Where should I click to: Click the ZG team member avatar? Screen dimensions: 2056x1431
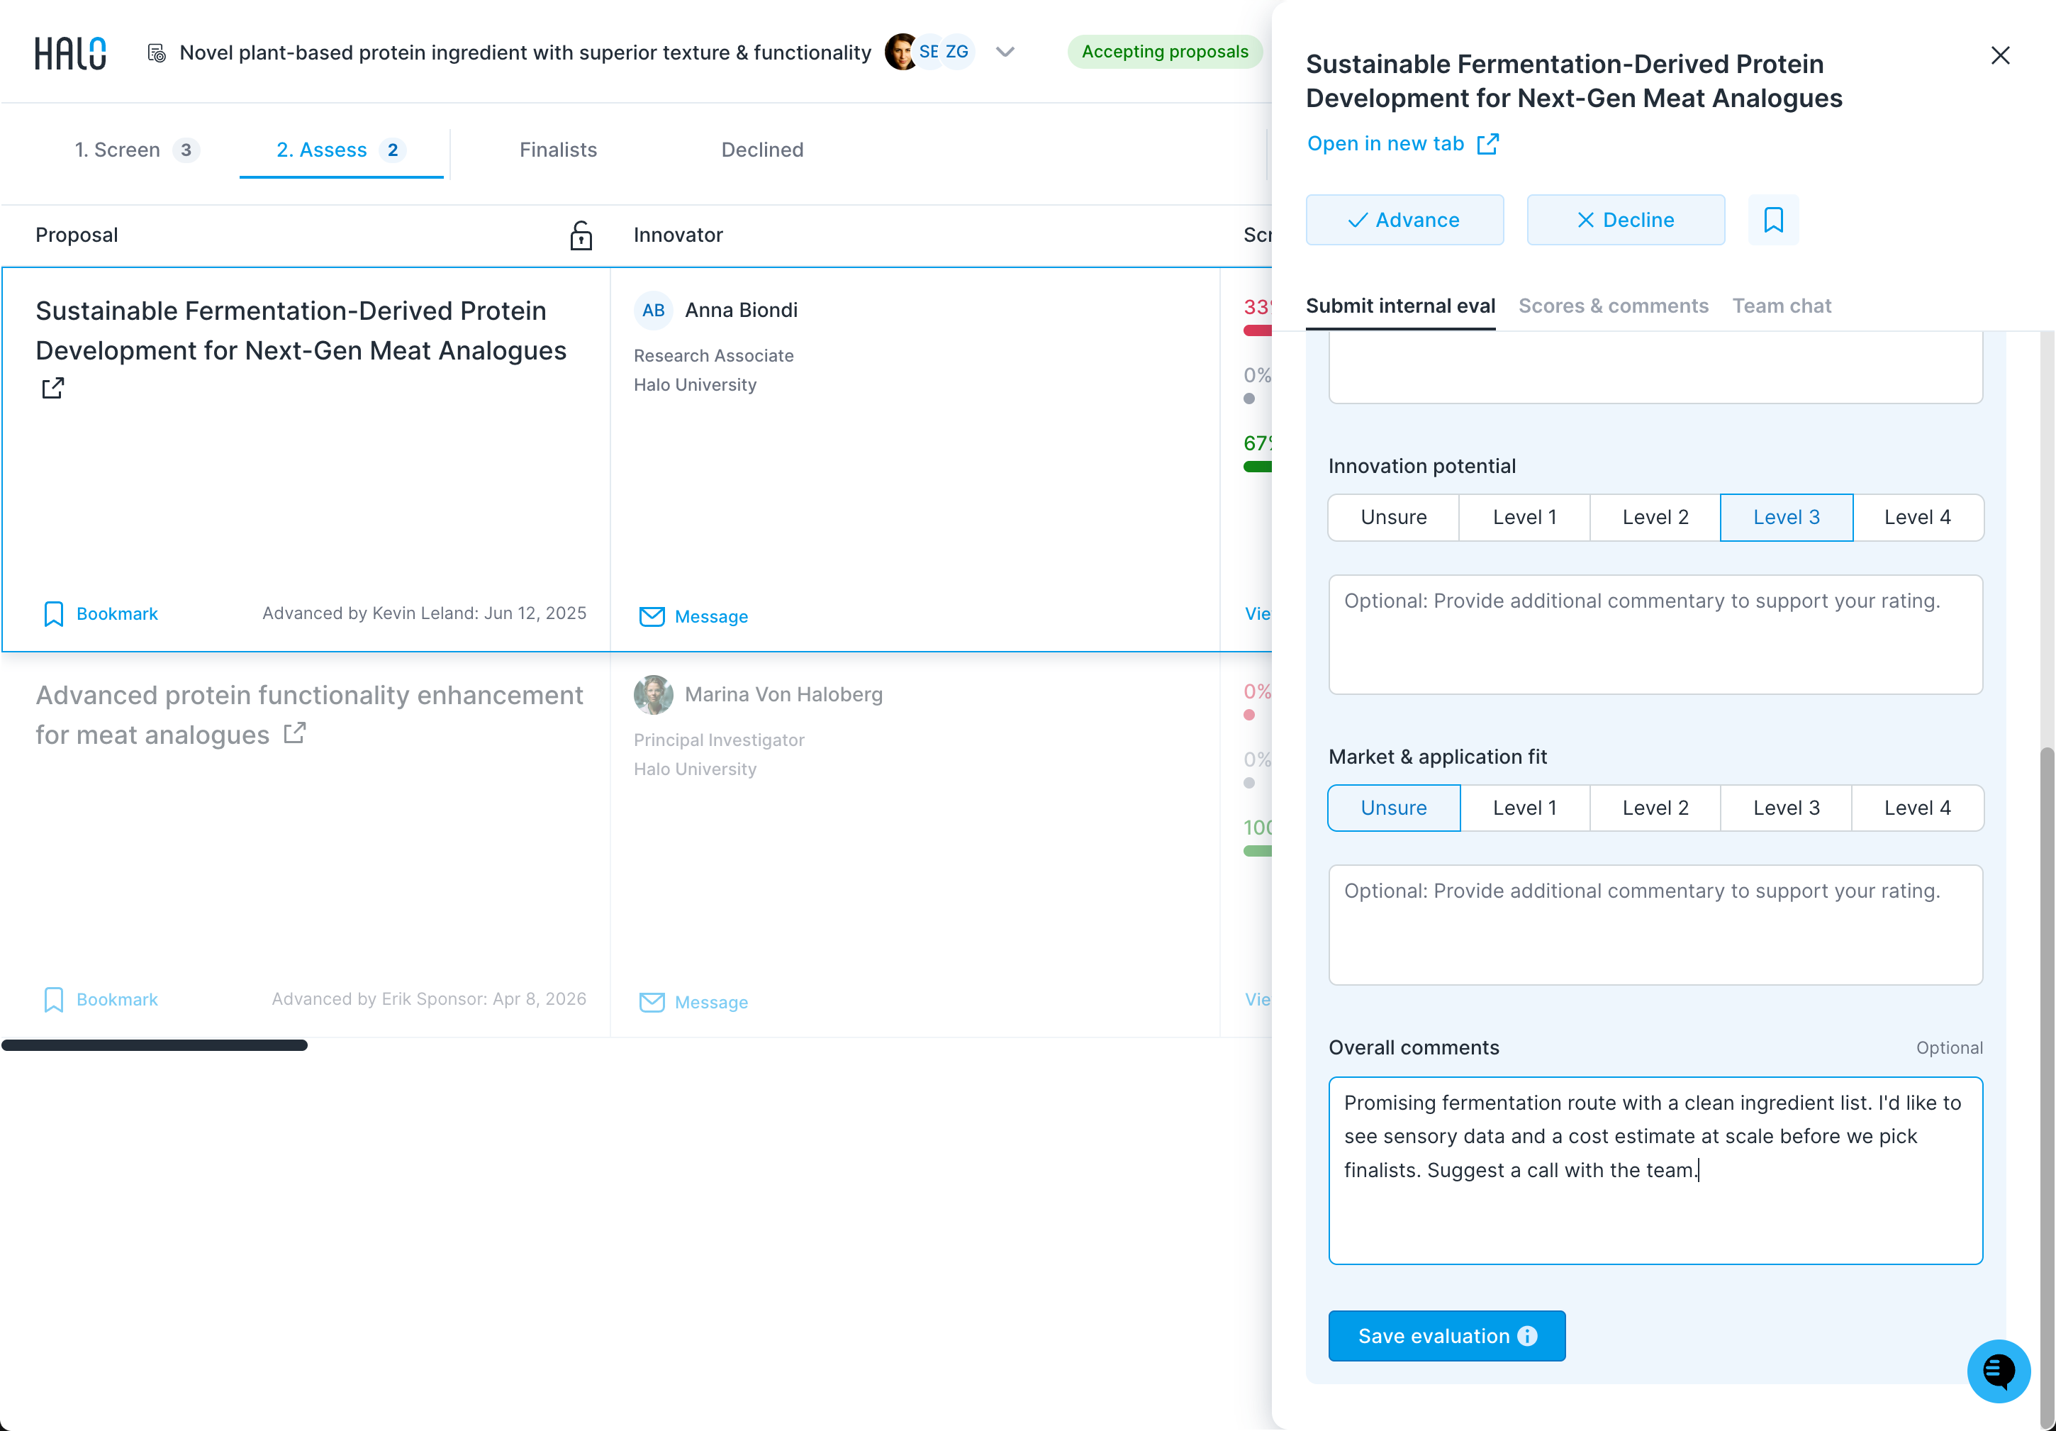[957, 52]
